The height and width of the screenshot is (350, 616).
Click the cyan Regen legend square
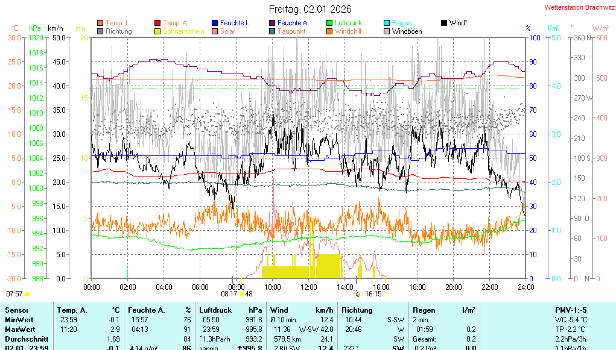click(387, 23)
